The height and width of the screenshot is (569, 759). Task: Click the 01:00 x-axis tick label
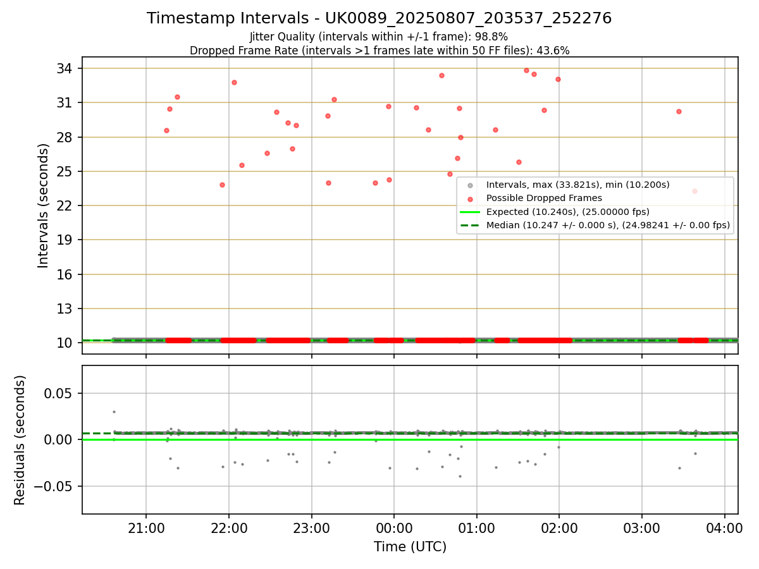pyautogui.click(x=476, y=527)
